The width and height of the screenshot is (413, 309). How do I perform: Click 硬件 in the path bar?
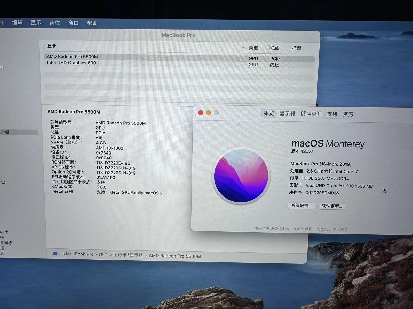103,254
